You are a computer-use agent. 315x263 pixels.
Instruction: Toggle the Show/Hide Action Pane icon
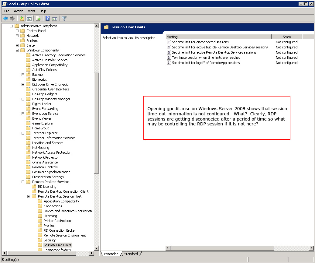click(x=55, y=19)
